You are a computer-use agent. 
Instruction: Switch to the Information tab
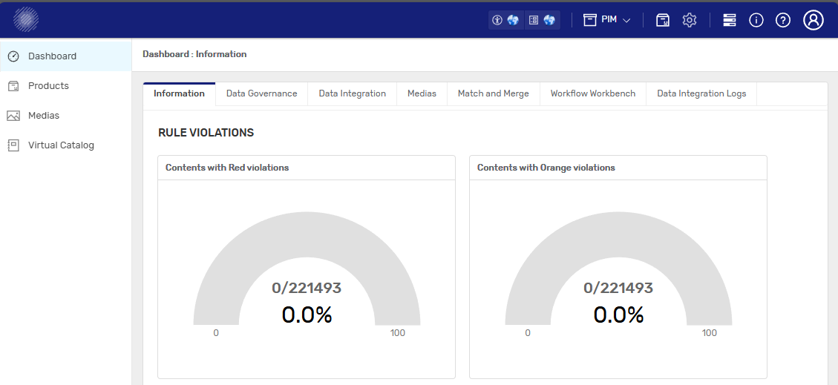179,94
